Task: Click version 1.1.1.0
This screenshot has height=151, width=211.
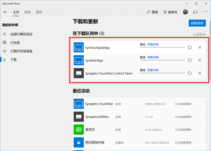Action: (x=149, y=117)
